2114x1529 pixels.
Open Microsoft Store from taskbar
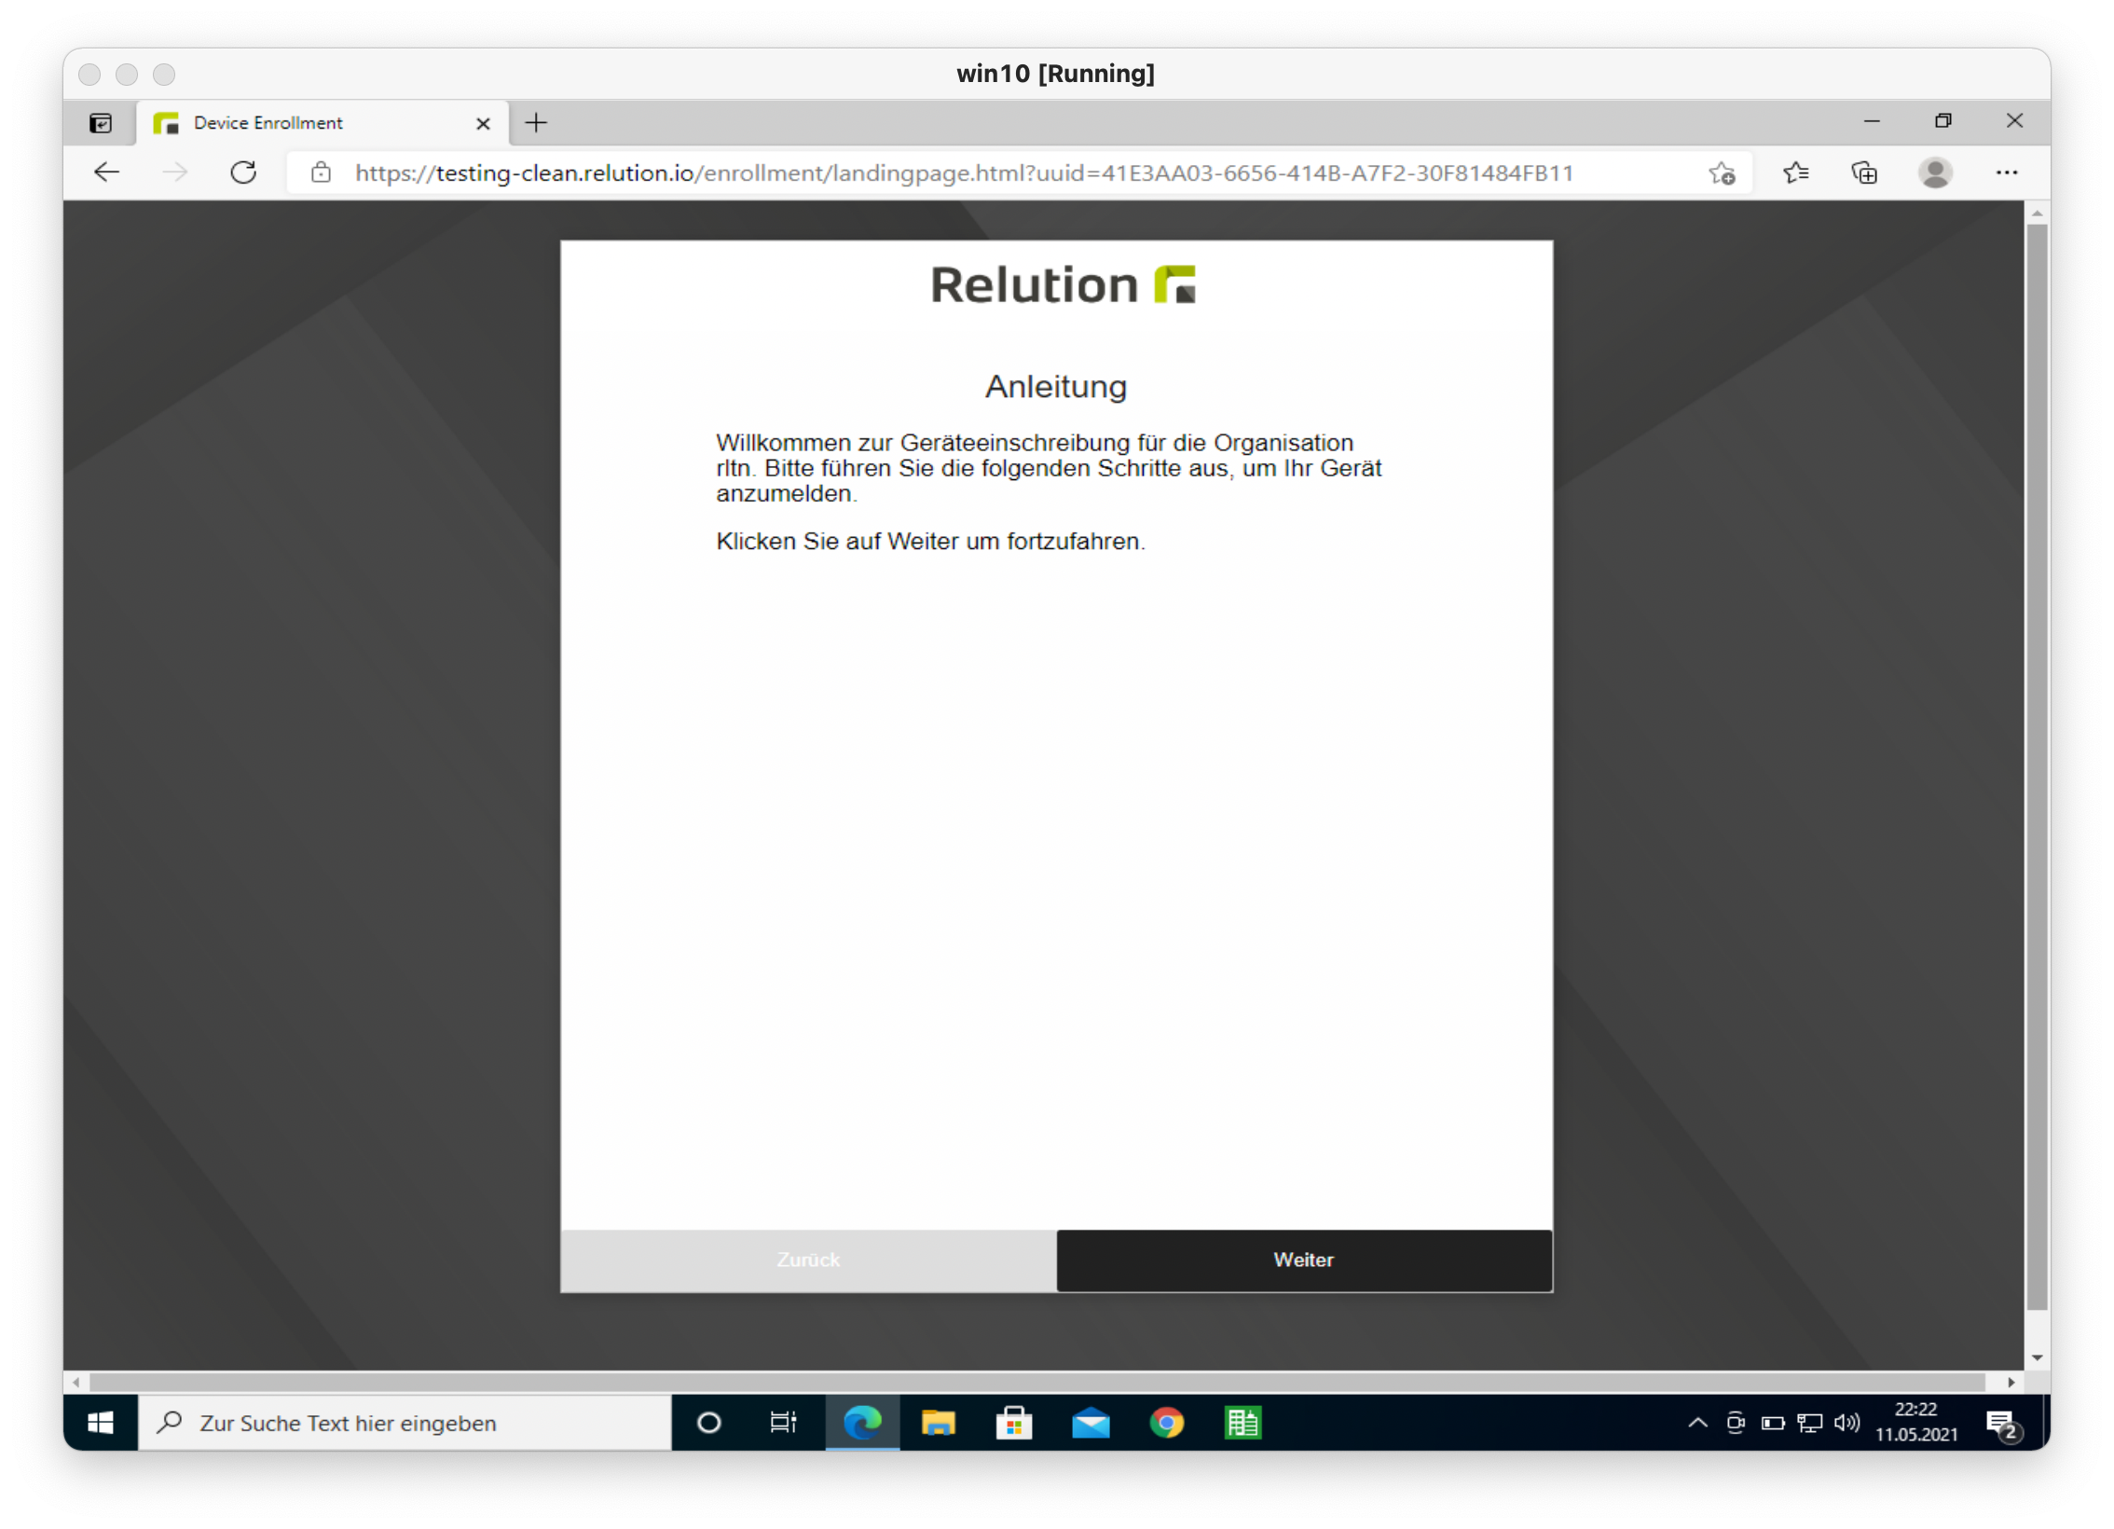[1013, 1423]
